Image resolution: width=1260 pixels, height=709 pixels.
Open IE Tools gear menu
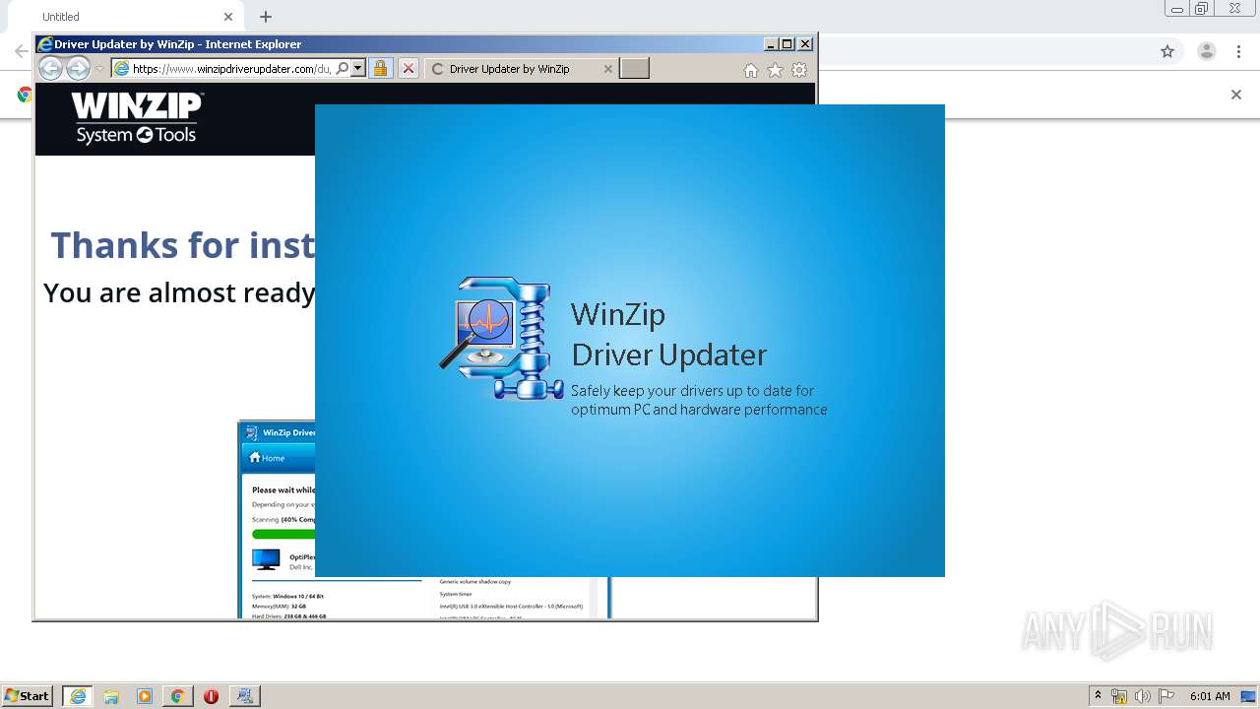(799, 70)
